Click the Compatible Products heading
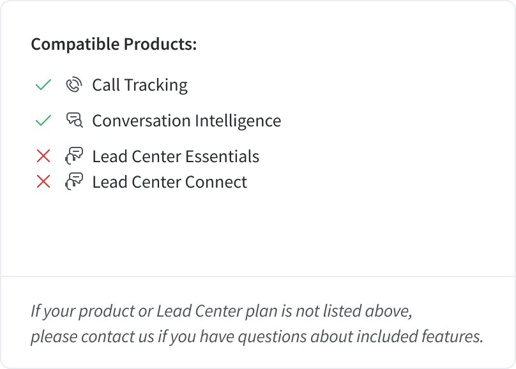Image resolution: width=516 pixels, height=369 pixels. [114, 44]
